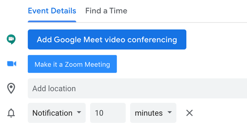This screenshot has width=247, height=134.
Task: Switch to the Event Details tab
Action: 52,11
